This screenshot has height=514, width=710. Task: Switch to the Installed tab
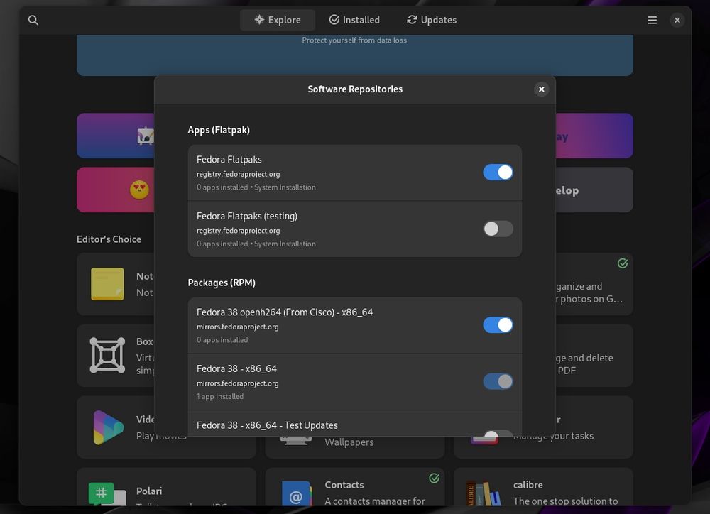tap(354, 20)
